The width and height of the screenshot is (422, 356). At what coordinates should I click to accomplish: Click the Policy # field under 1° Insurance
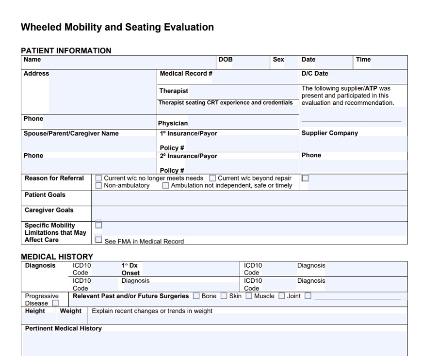coord(242,147)
